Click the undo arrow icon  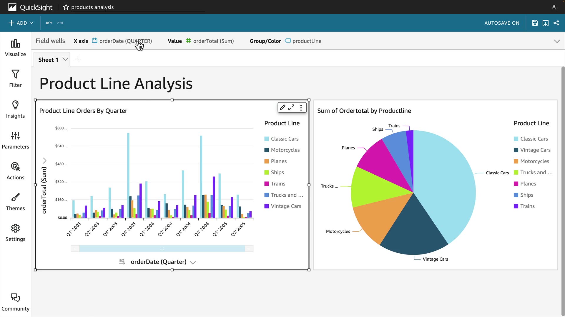click(49, 23)
